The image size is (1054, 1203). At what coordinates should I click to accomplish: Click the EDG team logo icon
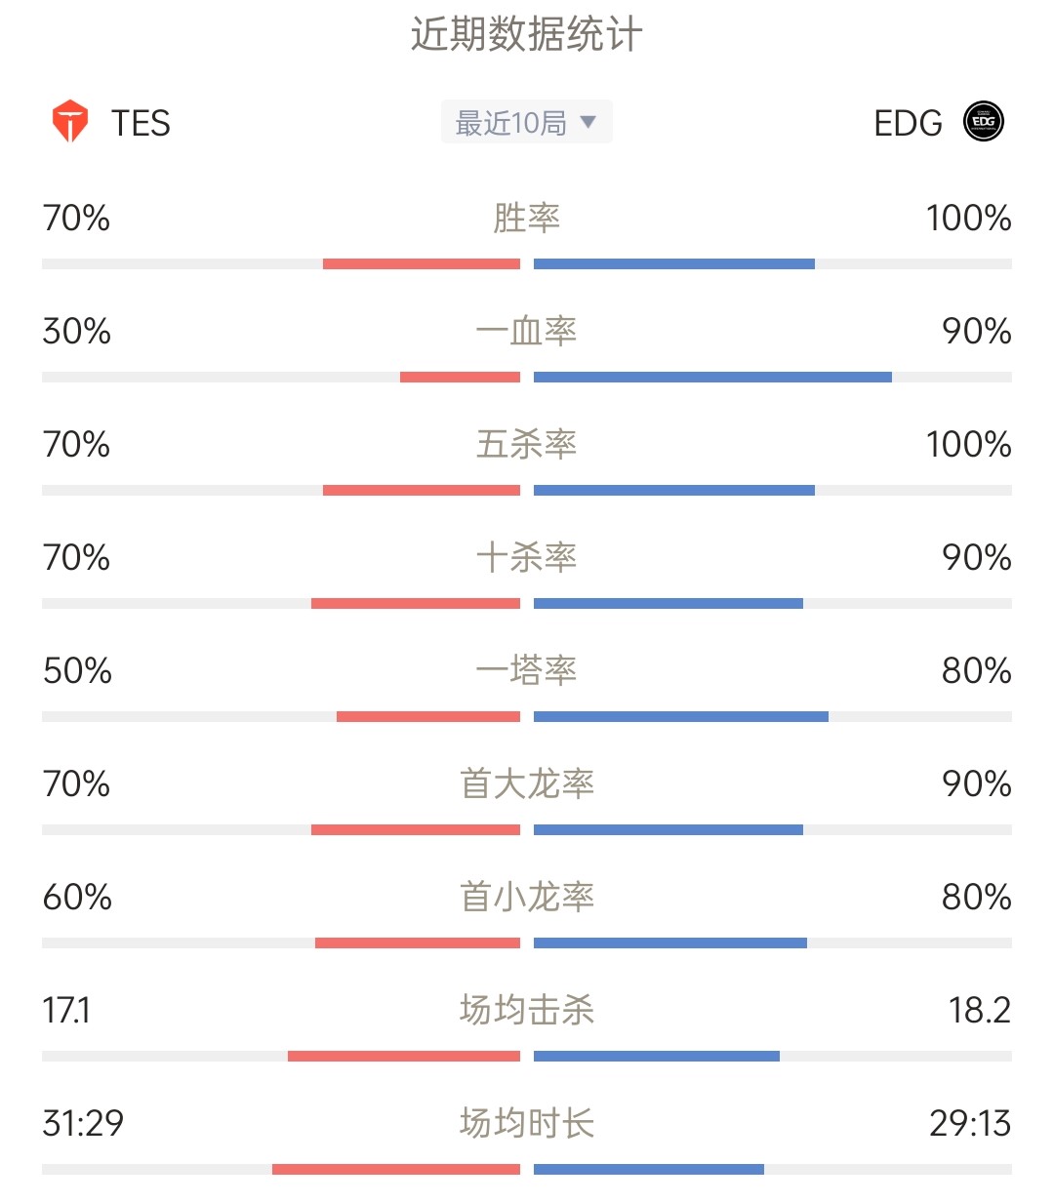[983, 122]
